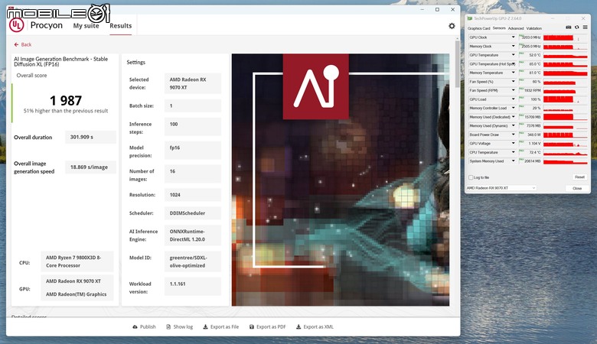Expand the GPU Temperature sensor dropdown

[x=514, y=55]
